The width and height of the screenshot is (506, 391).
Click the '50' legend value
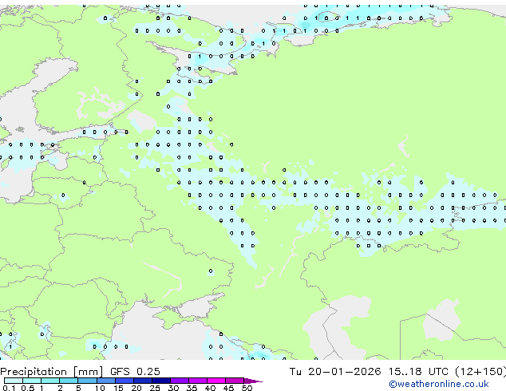click(247, 388)
